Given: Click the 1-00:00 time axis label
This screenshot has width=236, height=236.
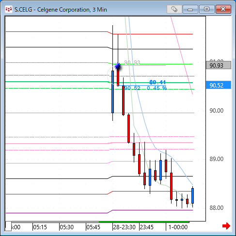Looking at the screenshot, I should (x=178, y=227).
